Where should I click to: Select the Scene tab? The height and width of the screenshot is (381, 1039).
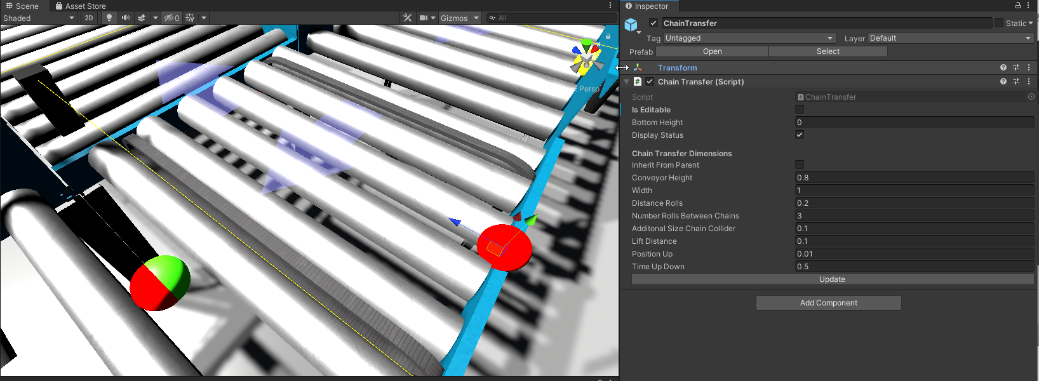(x=23, y=6)
